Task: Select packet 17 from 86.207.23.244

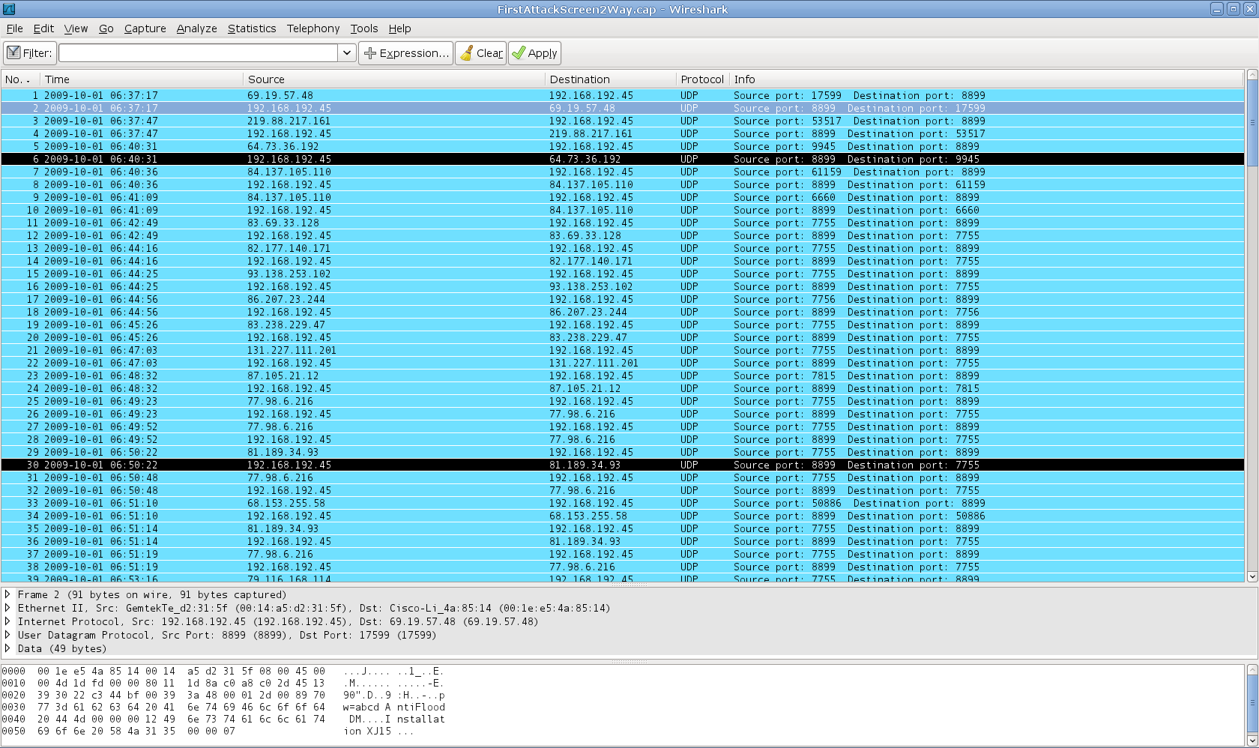Action: [x=622, y=299]
